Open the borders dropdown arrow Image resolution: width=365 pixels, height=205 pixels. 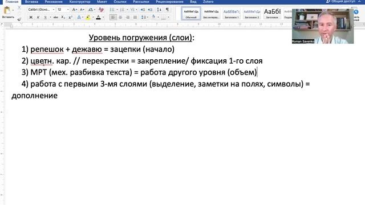click(168, 17)
